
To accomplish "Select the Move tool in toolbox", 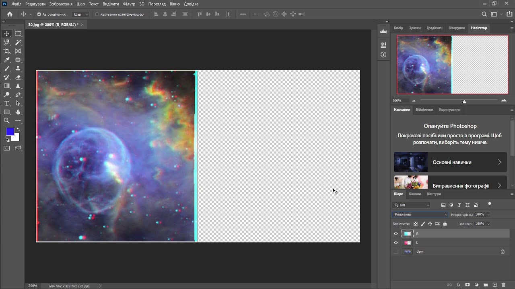I will pyautogui.click(x=7, y=34).
